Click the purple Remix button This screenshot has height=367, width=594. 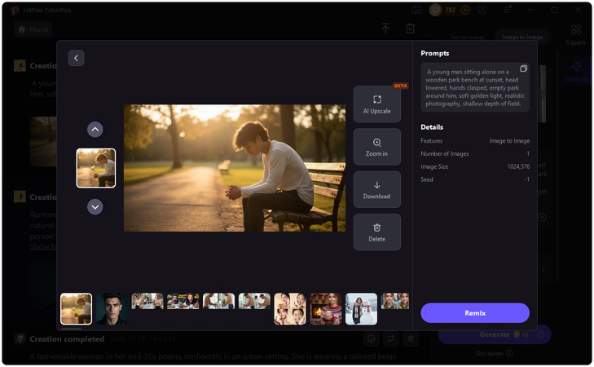tap(475, 313)
